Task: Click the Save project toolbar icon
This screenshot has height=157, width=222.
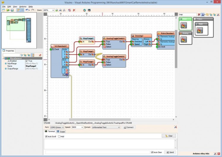Action: 12,10
